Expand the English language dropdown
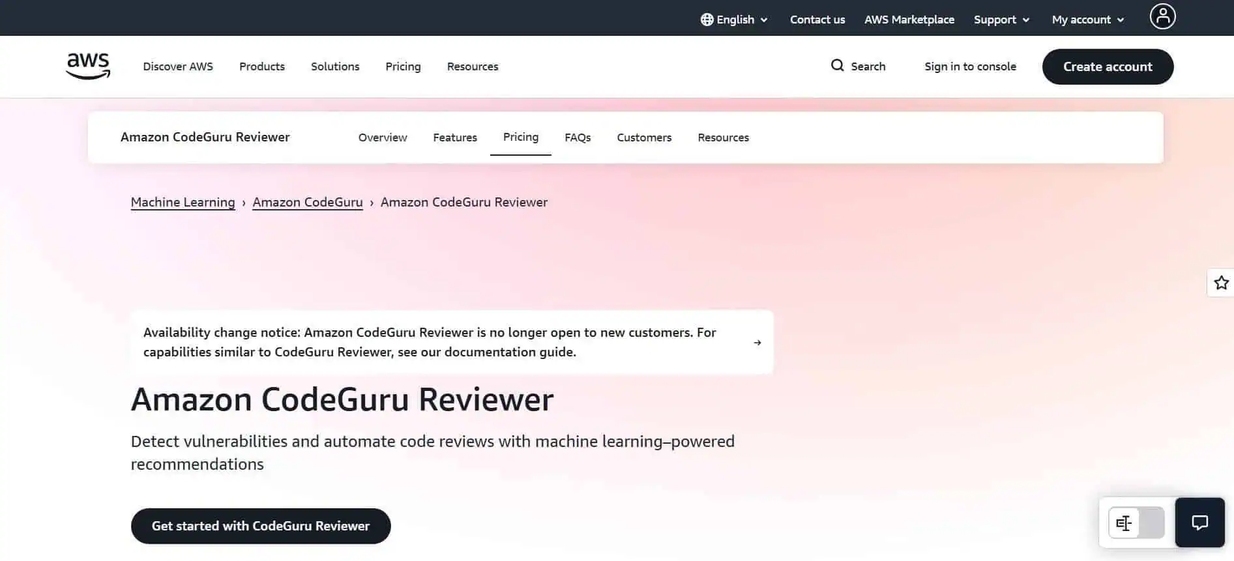The image size is (1234, 561). [735, 20]
